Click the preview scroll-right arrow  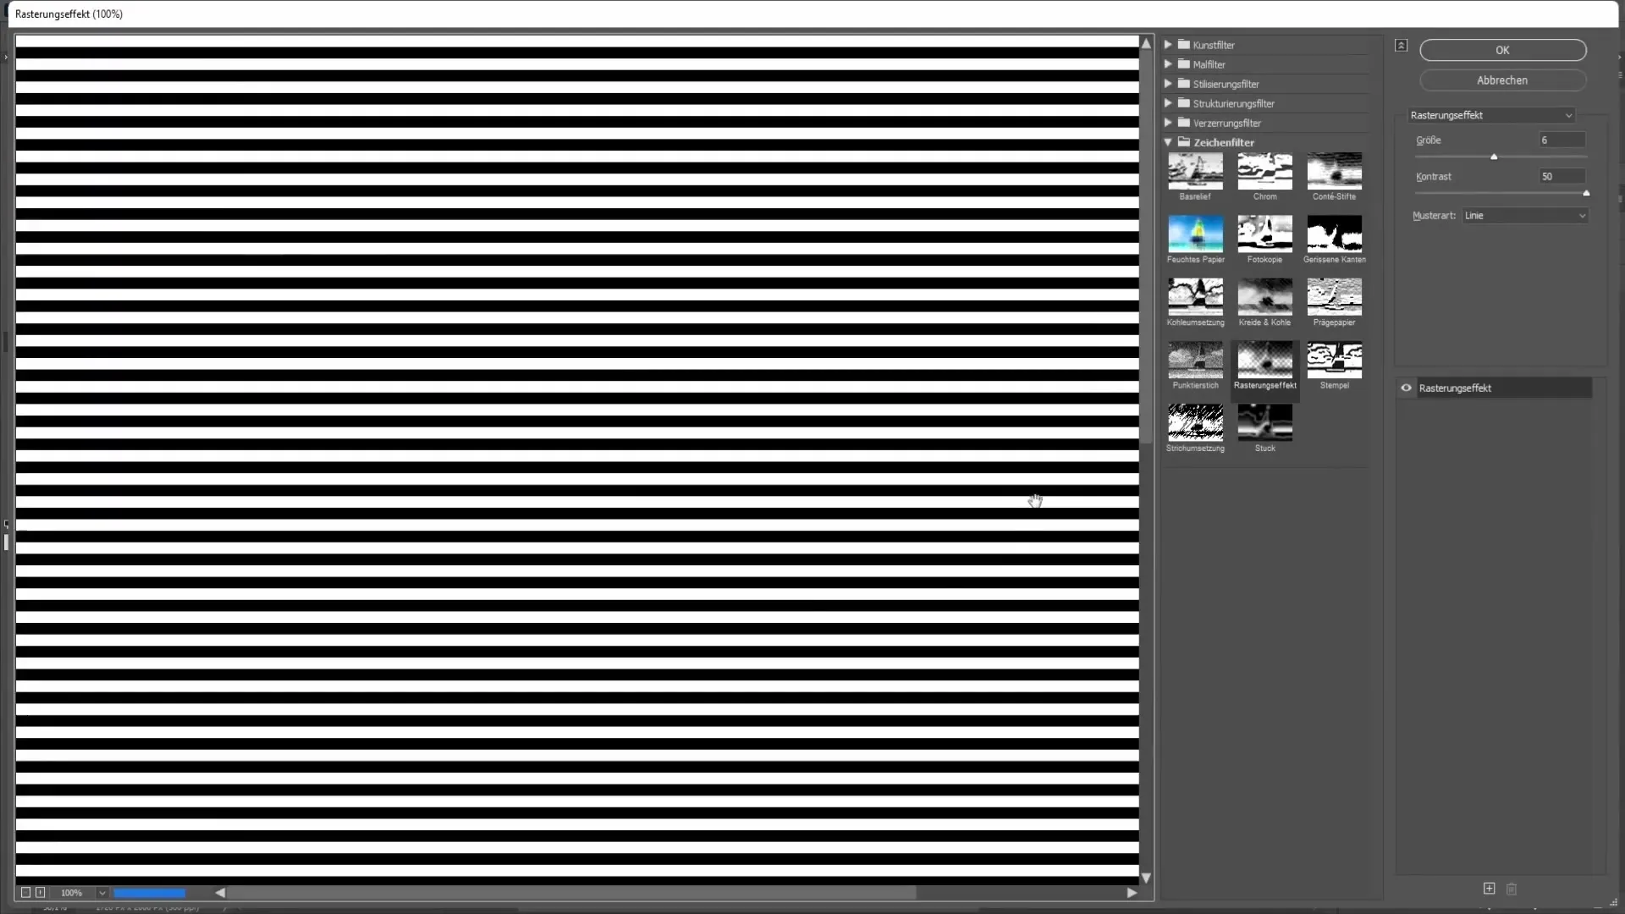coord(1132,893)
